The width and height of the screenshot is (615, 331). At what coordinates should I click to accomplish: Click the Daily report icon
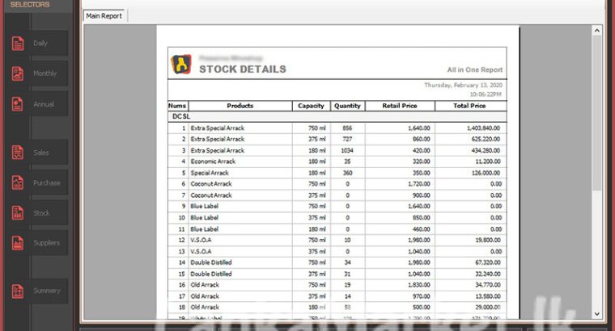coord(17,44)
